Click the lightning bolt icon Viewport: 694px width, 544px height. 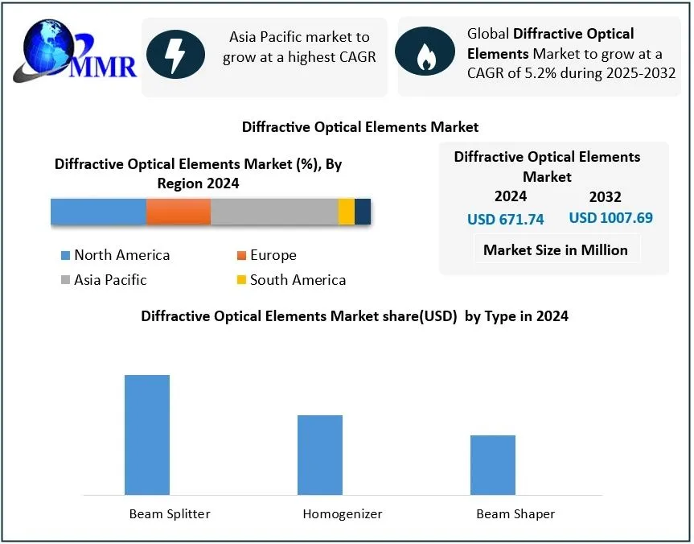(177, 56)
